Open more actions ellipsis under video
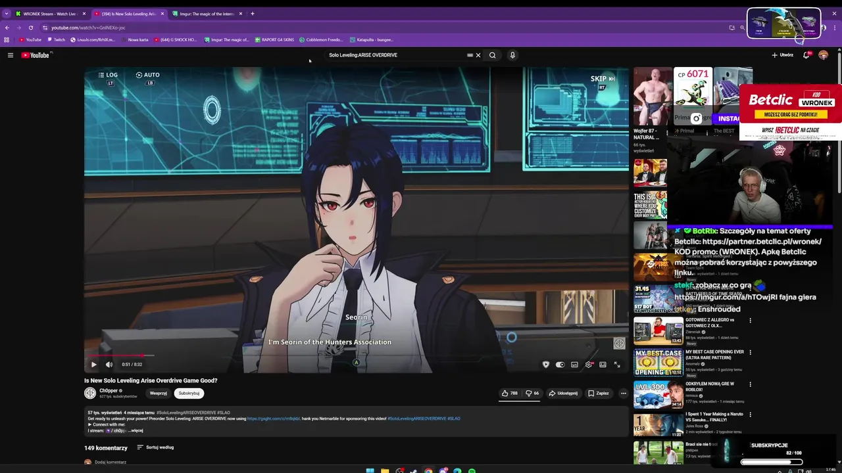842x473 pixels. tap(624, 393)
